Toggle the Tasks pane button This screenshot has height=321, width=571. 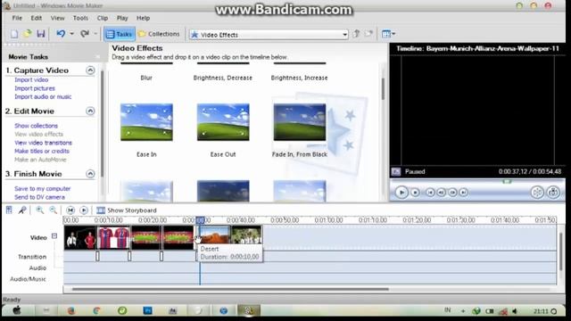(119, 34)
